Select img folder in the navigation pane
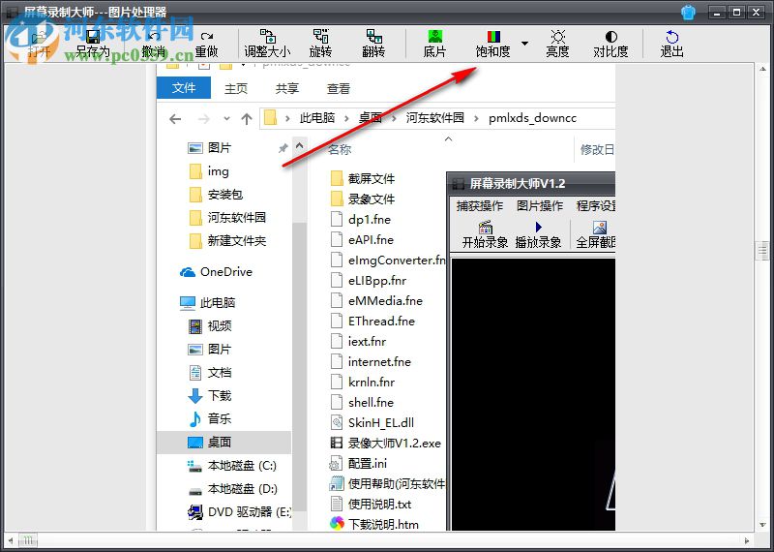The width and height of the screenshot is (774, 552). tap(209, 171)
